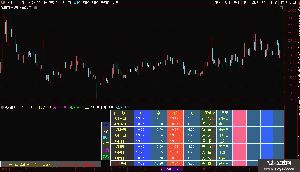Open indicator dropdown beside 股朋指标网
300x172 pixels.
point(2,107)
